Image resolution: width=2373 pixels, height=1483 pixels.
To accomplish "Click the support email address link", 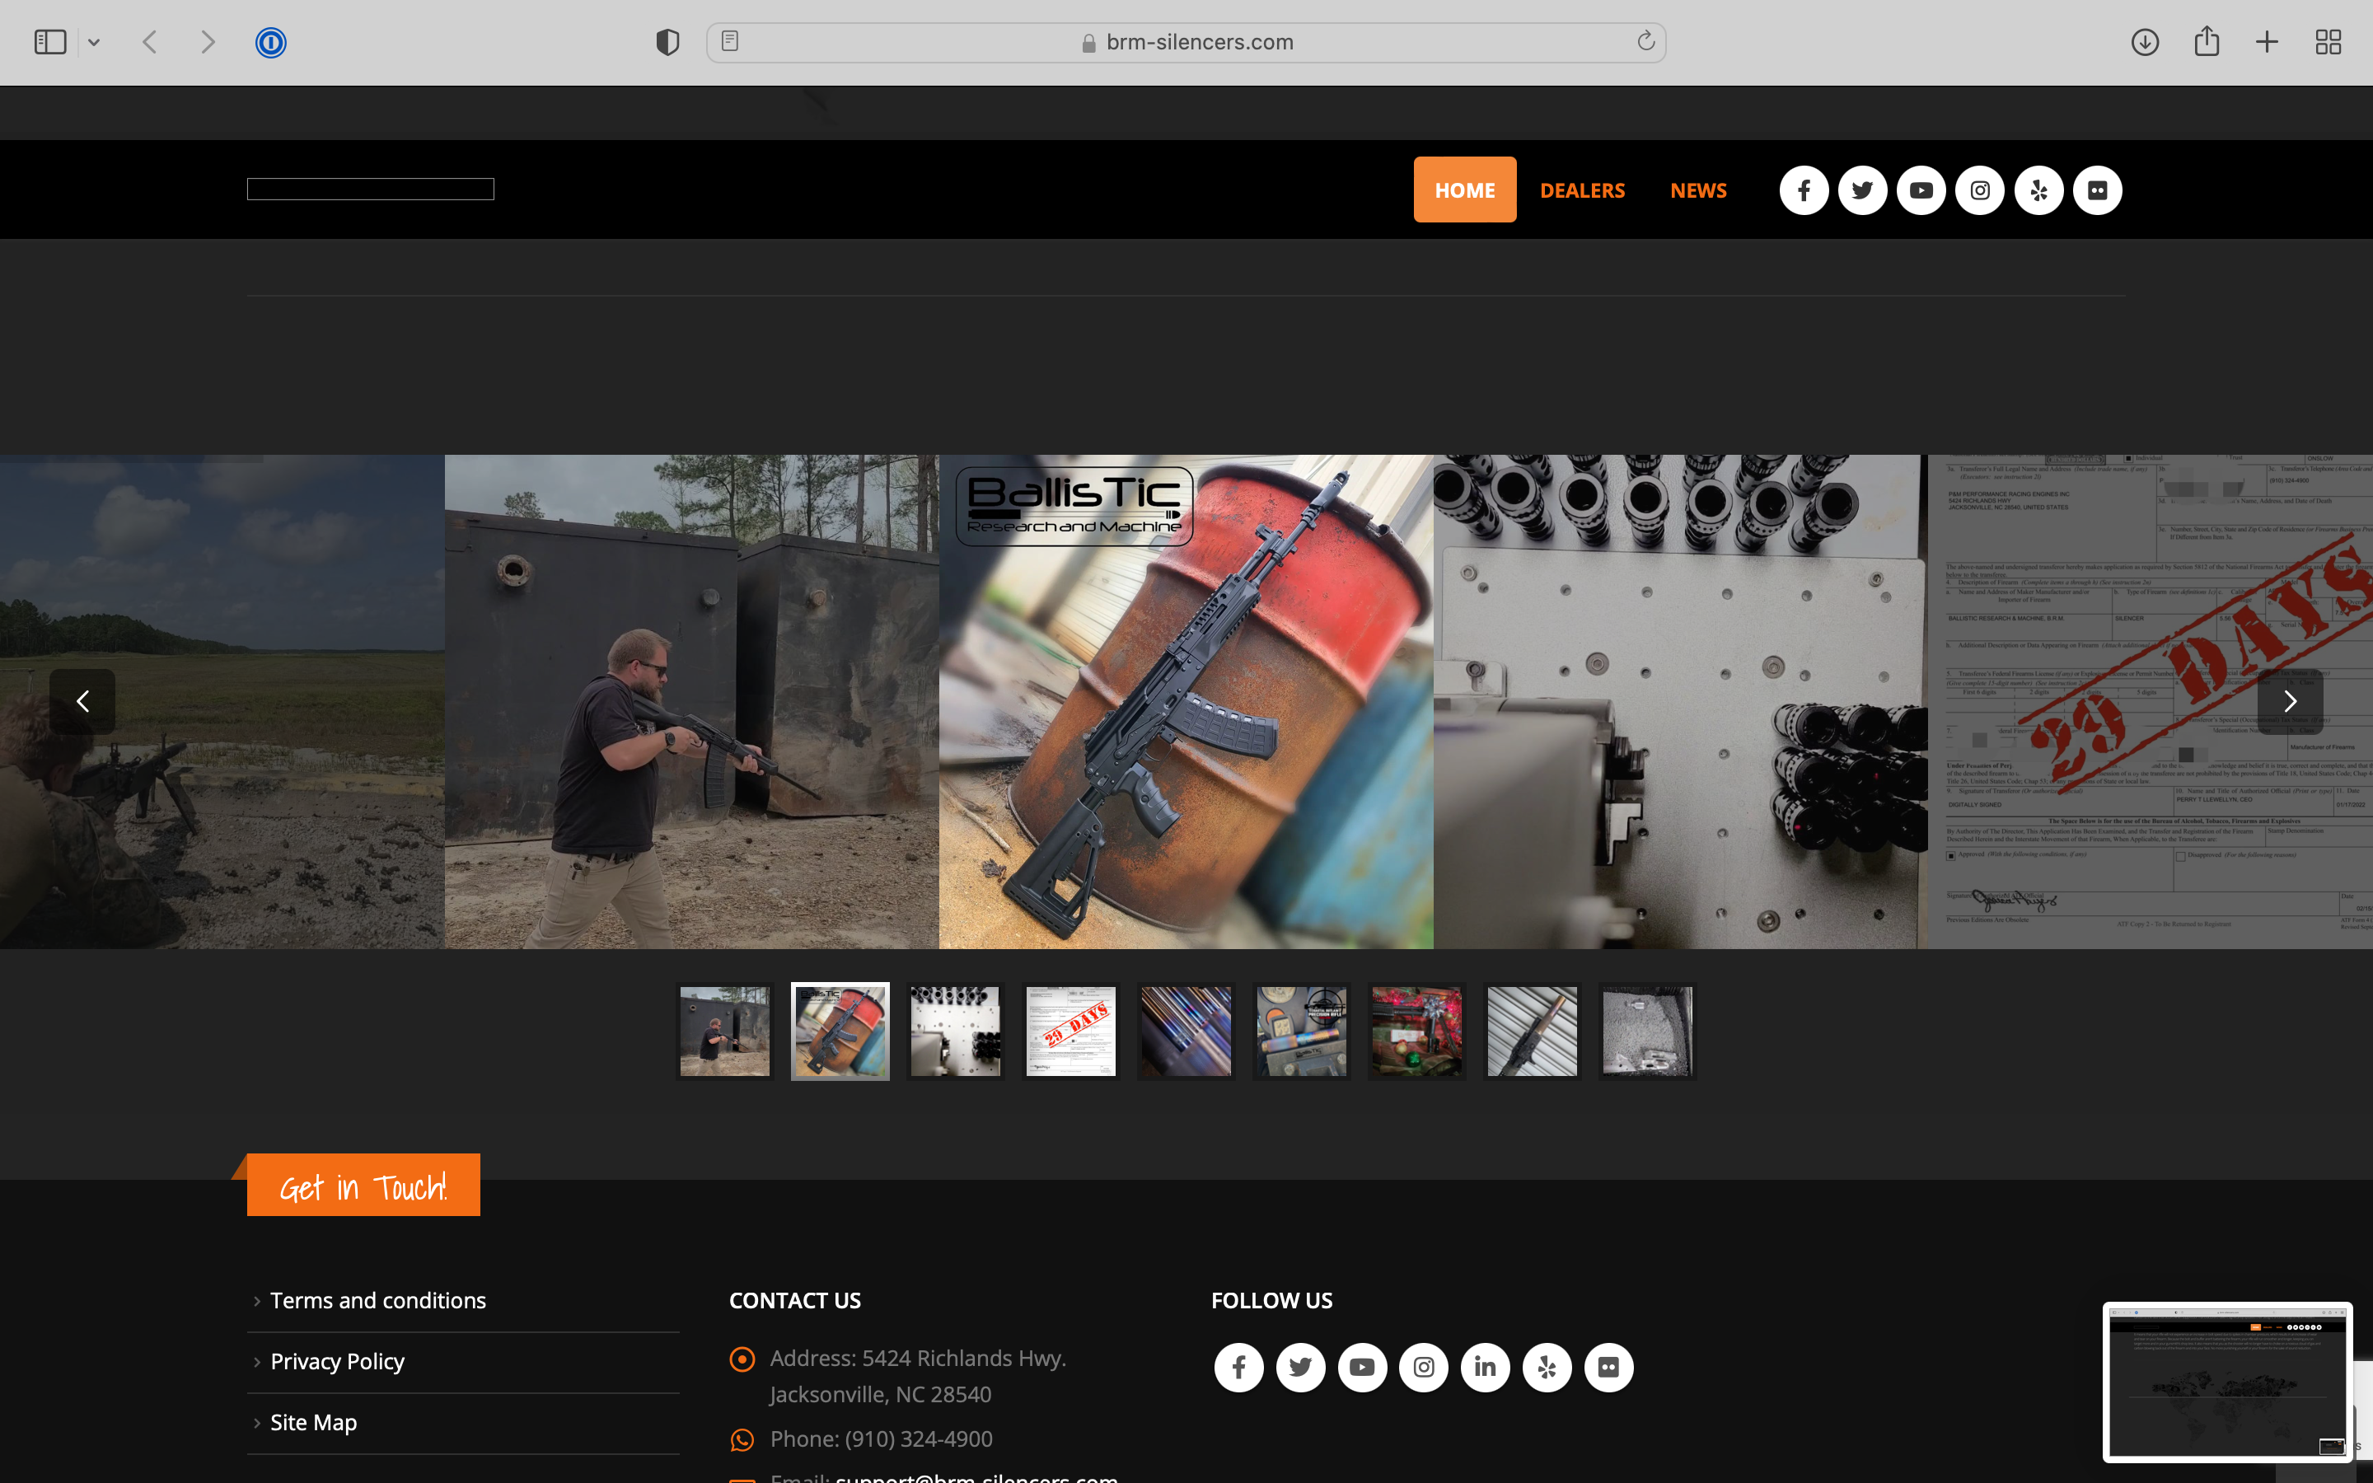I will click(976, 1476).
